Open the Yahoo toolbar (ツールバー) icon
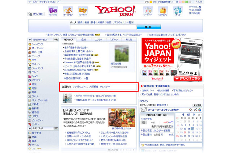Screen dimensions: 231x154 (148, 11)
